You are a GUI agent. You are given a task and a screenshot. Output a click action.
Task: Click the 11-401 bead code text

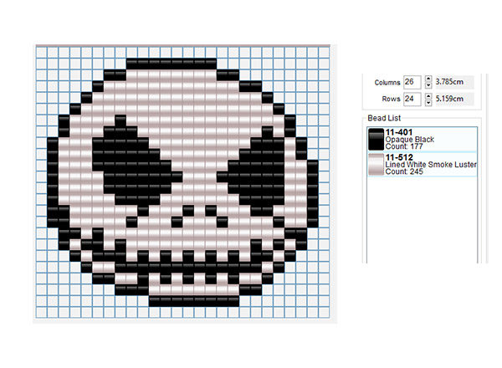tap(399, 132)
